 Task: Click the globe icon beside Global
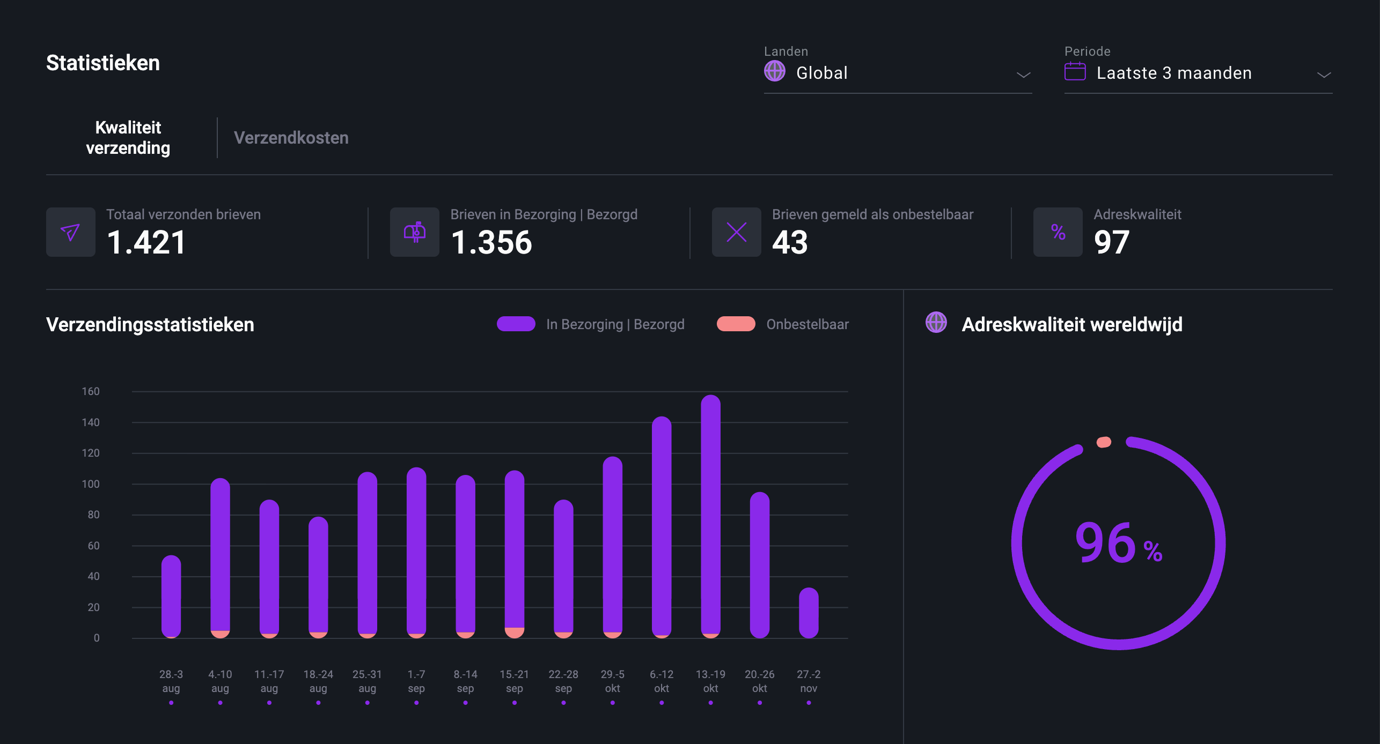click(774, 71)
